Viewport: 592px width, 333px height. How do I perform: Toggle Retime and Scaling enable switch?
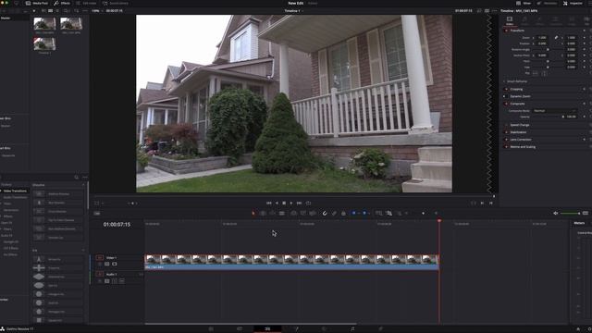click(506, 146)
